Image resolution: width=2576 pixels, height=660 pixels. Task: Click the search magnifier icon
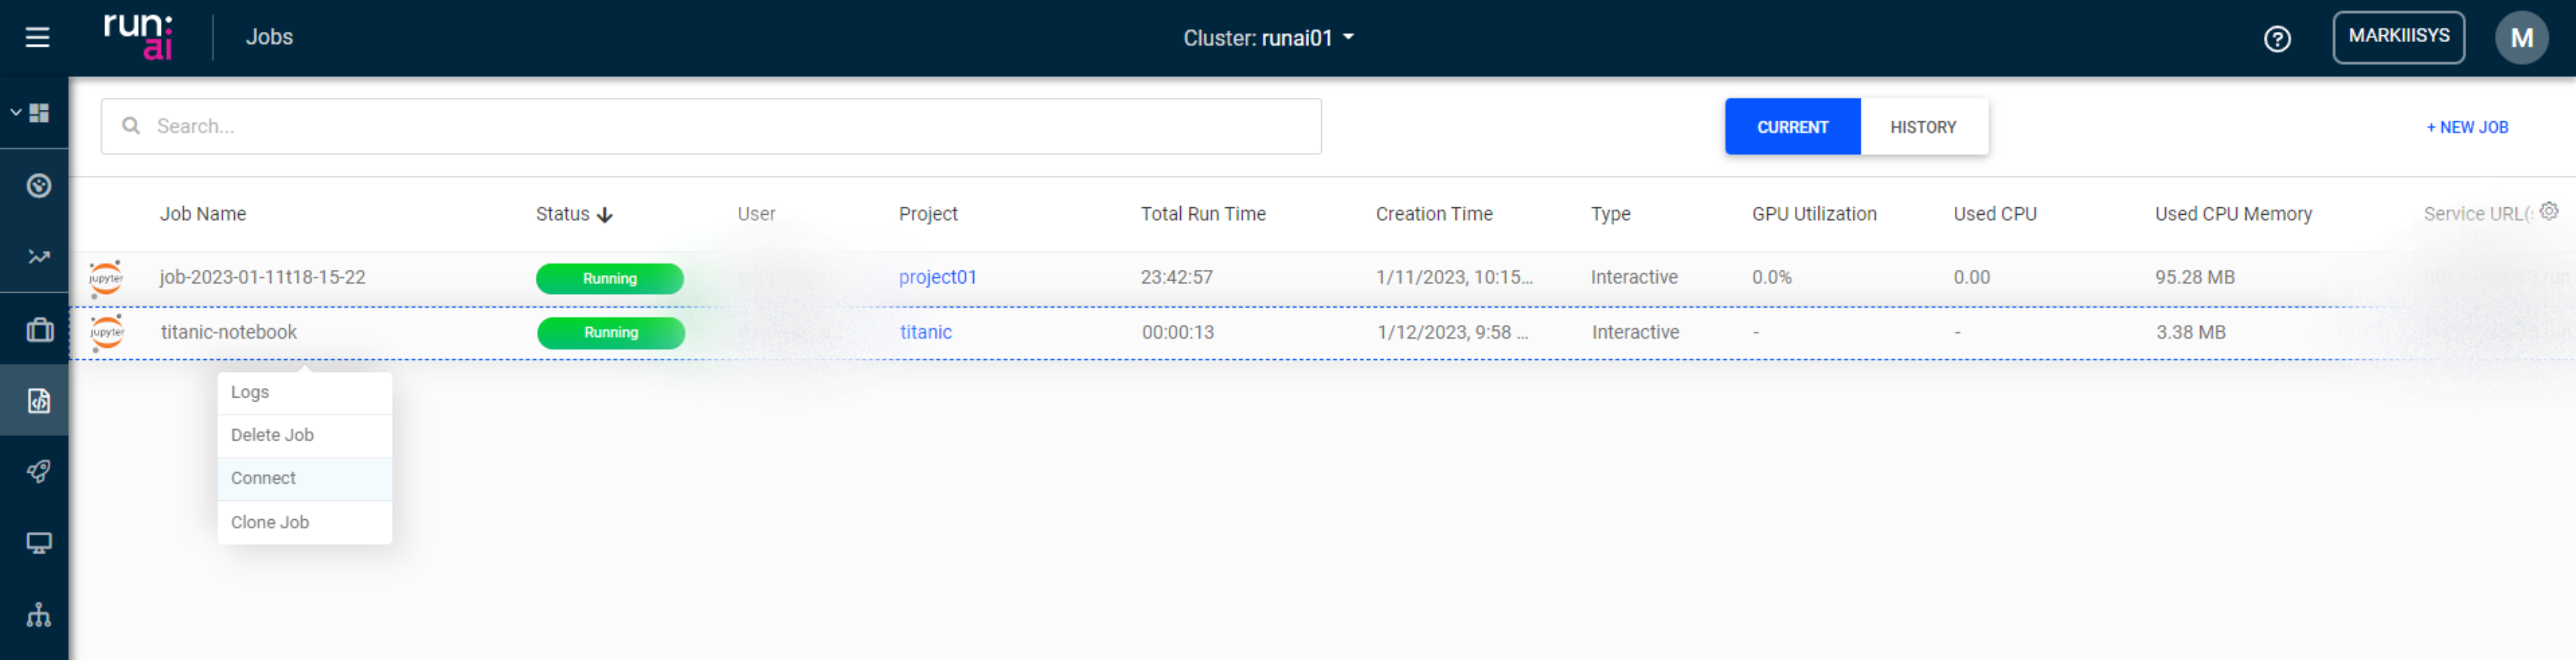(131, 126)
